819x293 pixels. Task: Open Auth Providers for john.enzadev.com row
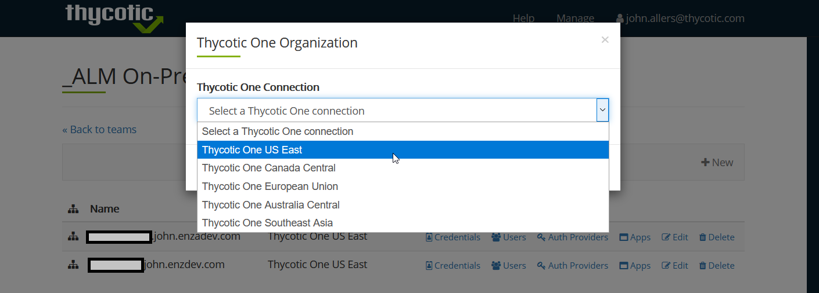click(x=572, y=237)
